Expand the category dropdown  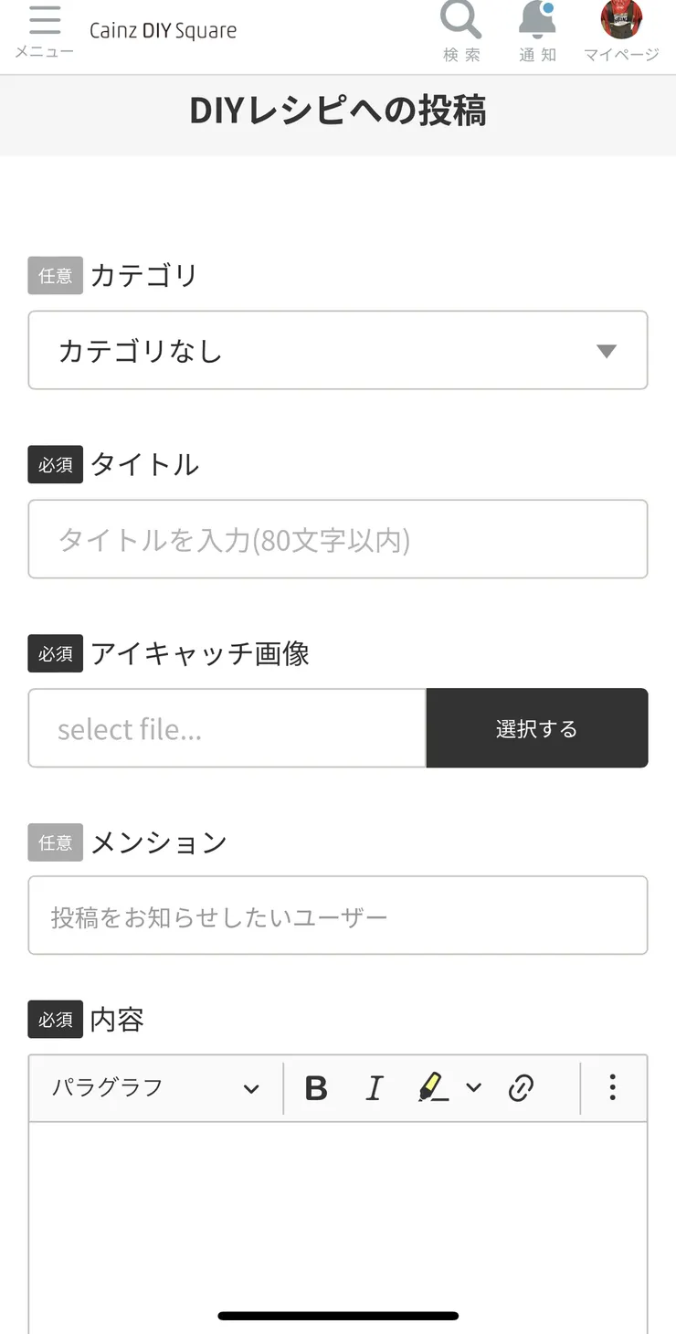tap(338, 351)
